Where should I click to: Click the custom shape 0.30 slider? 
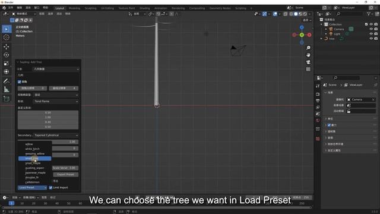(48, 122)
